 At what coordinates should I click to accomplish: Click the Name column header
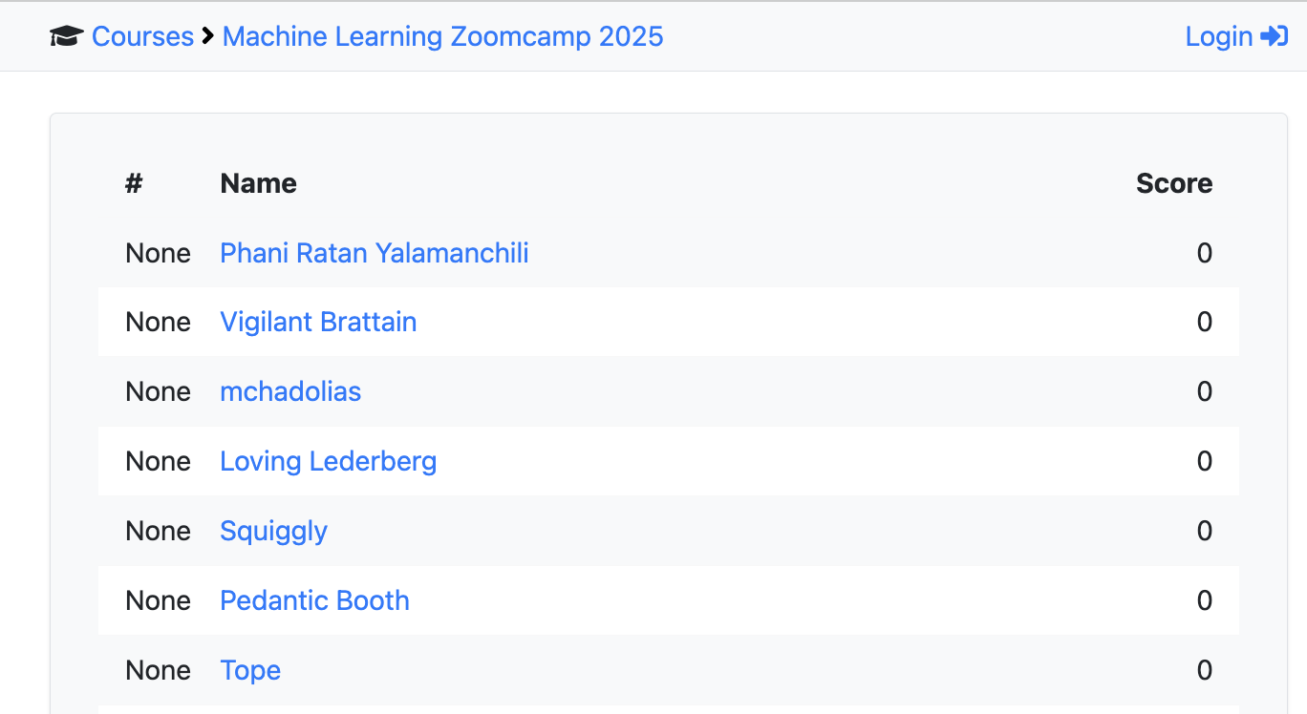(258, 183)
